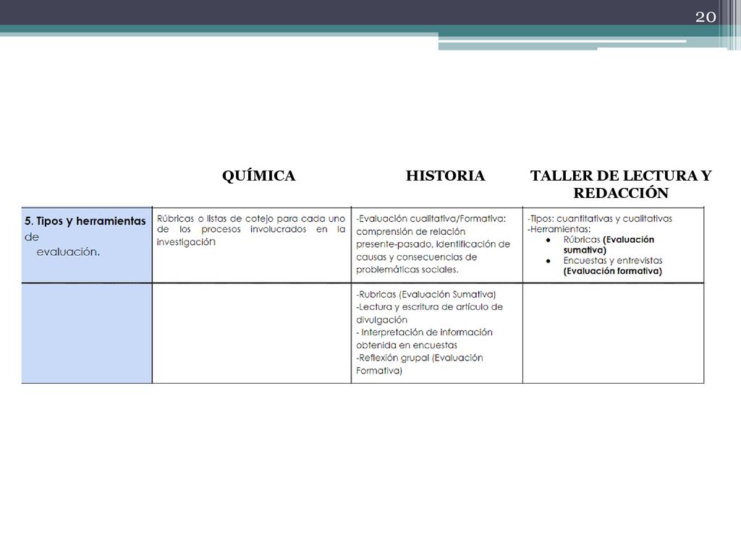Click '-Rubricas (Evaluación Sumativa)' line
741x555 pixels.
pos(425,295)
